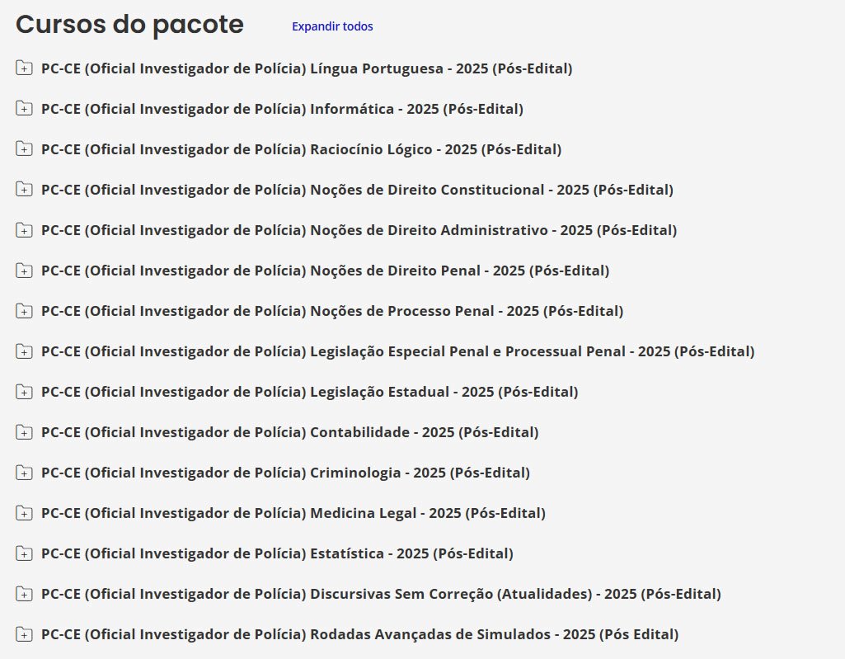Select the Estatística course title
Screen dimensions: 845x659
coord(277,553)
